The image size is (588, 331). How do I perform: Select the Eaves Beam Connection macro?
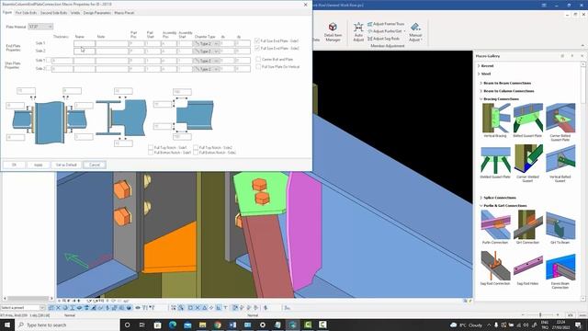560,270
